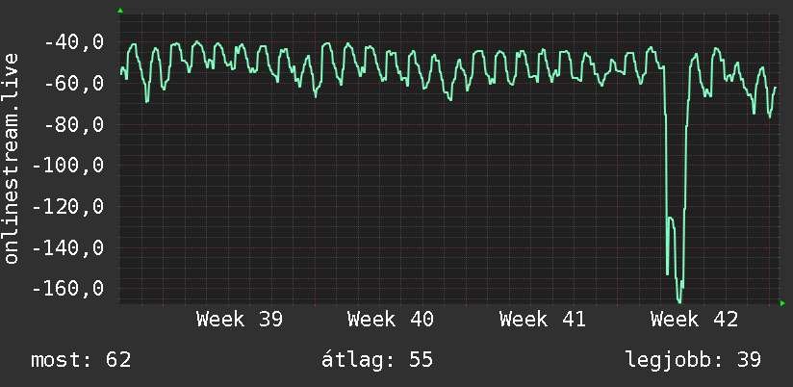This screenshot has height=387, width=793.
Task: Click the -80,0 y-axis label
Action: [74, 124]
